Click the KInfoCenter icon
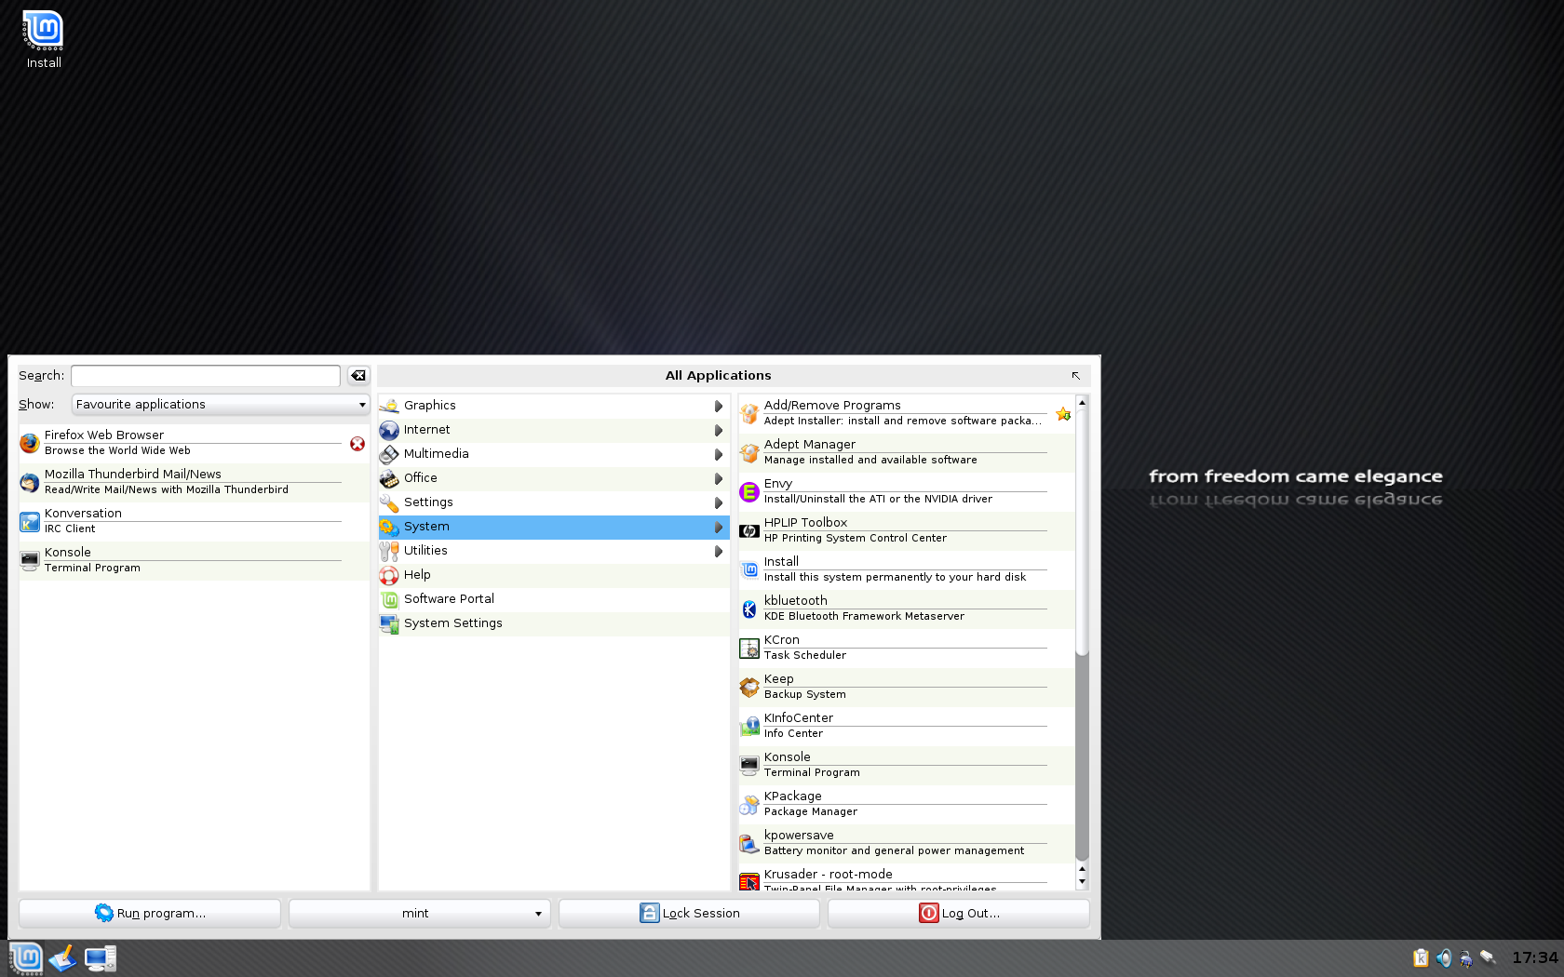This screenshot has width=1564, height=977. [749, 726]
